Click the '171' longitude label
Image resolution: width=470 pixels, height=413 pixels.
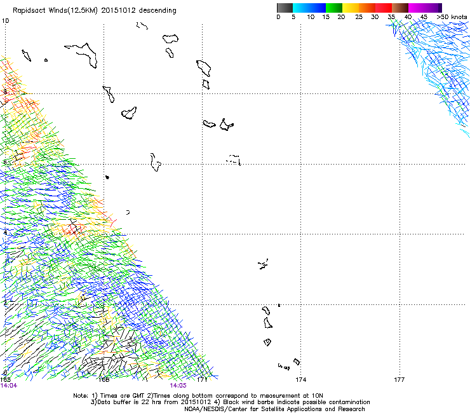(203, 380)
